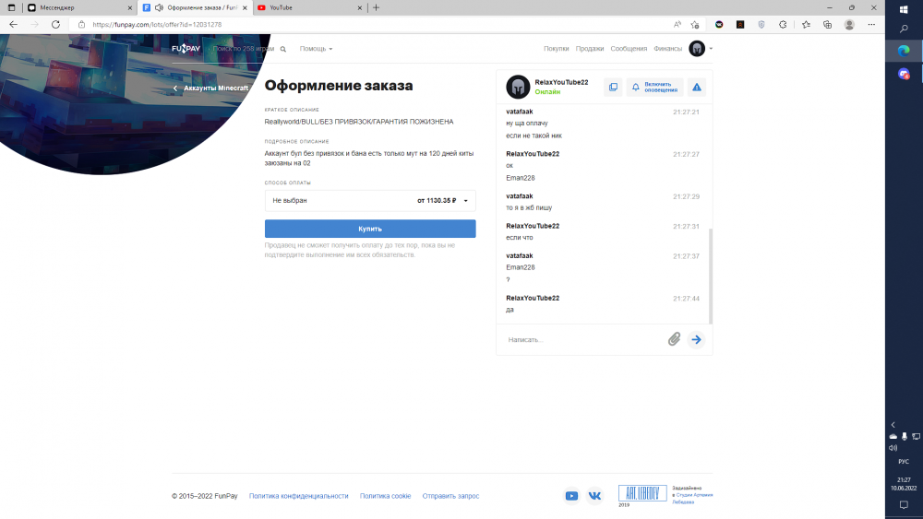Image resolution: width=923 pixels, height=519 pixels.
Task: Show hidden tray icons chevron
Action: point(893,424)
